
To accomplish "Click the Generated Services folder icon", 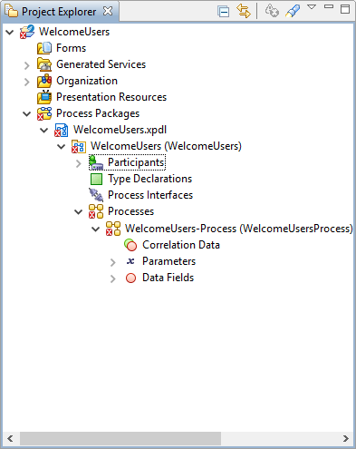I will tap(44, 64).
